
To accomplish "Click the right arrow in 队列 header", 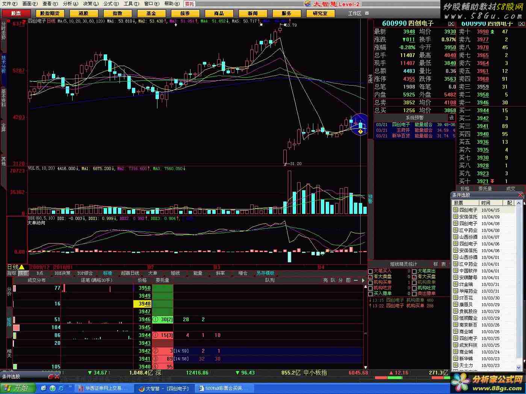I will click(x=363, y=280).
